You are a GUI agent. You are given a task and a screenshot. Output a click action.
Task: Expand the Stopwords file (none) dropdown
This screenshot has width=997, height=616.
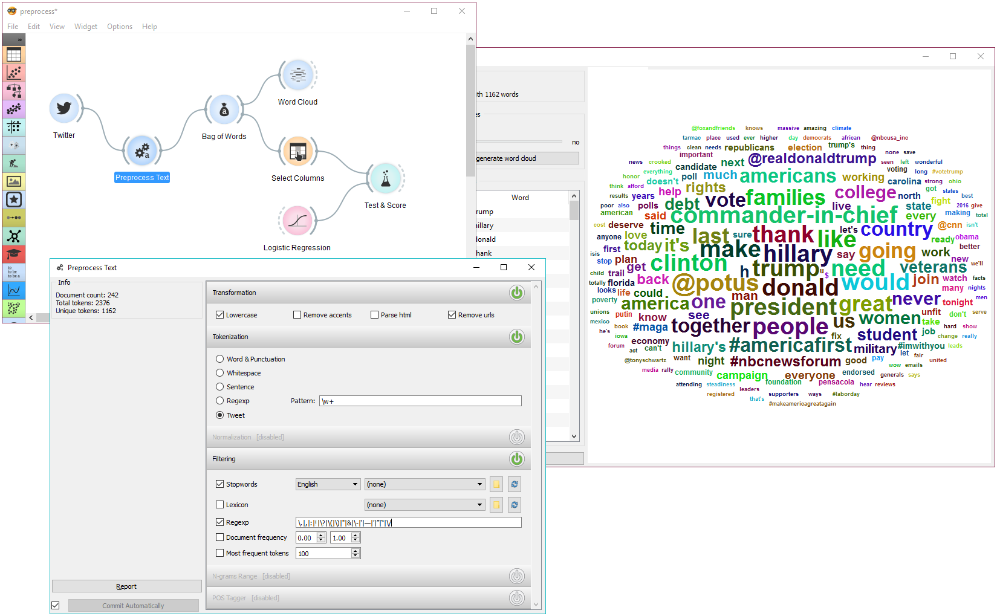point(424,484)
